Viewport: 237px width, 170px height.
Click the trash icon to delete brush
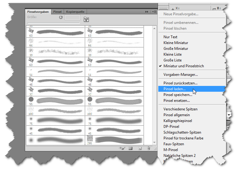click(148, 148)
